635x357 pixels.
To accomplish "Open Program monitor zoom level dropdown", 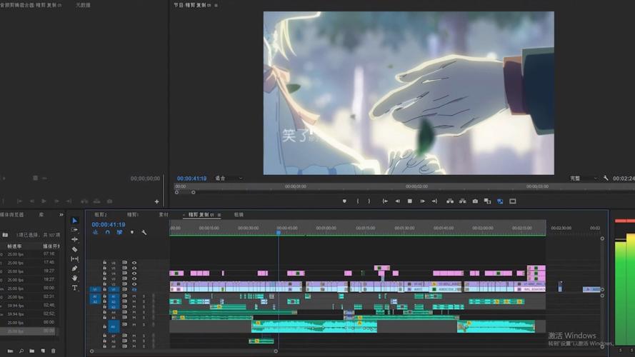I will click(x=229, y=178).
